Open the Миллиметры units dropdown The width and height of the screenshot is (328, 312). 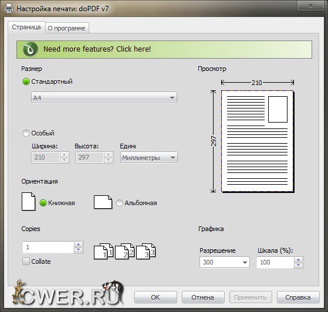coord(148,157)
